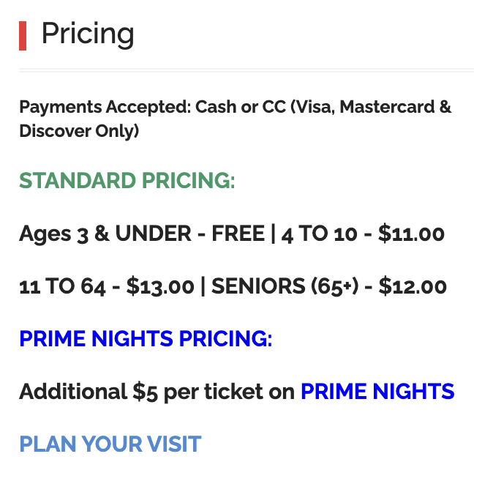Click the 'SENIORS (65+)' label
Viewport: 493px width, 492px height.
pyautogui.click(x=285, y=286)
